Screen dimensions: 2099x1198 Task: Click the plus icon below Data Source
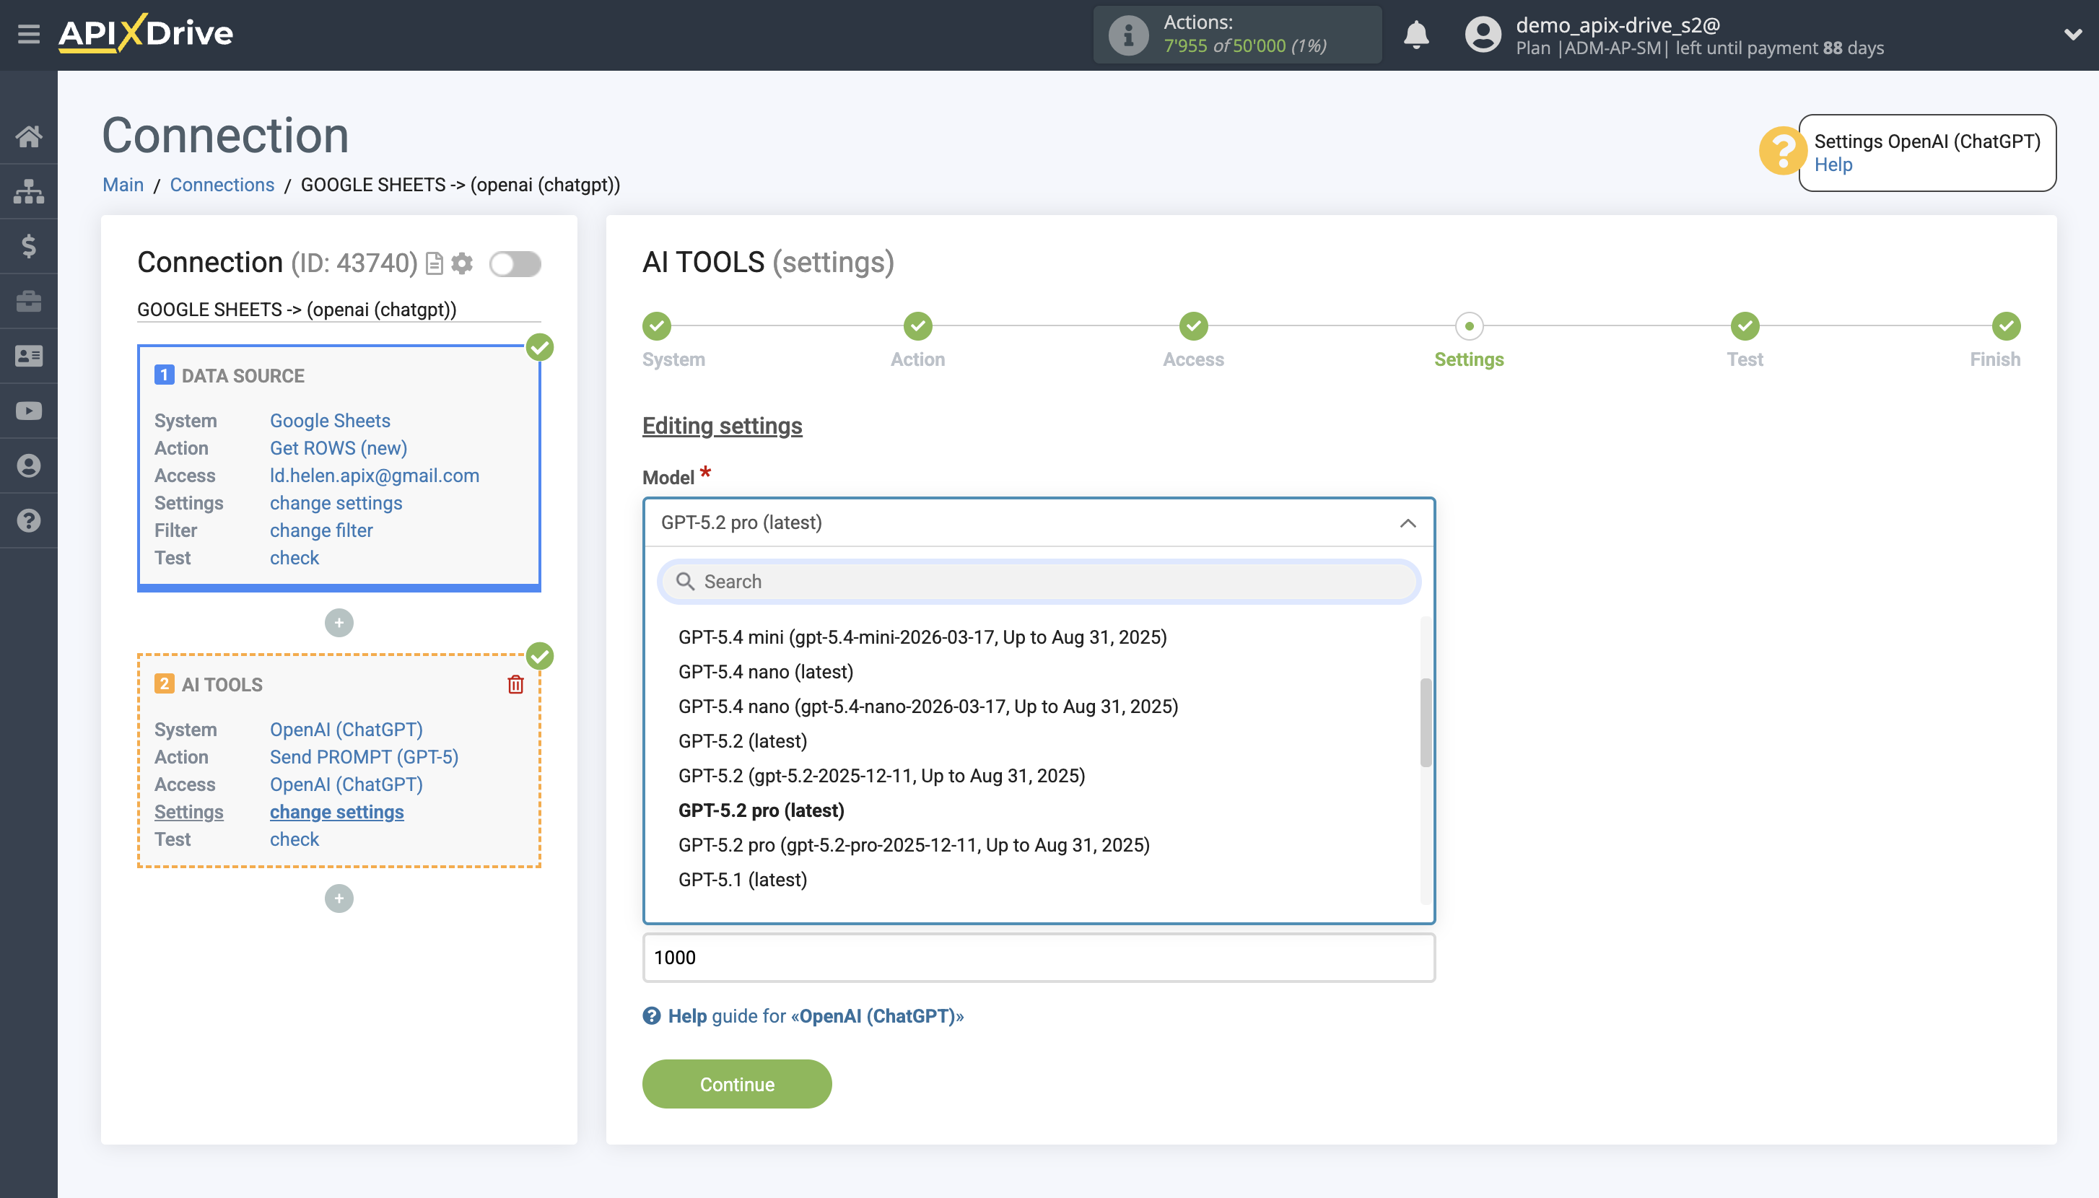pos(339,623)
